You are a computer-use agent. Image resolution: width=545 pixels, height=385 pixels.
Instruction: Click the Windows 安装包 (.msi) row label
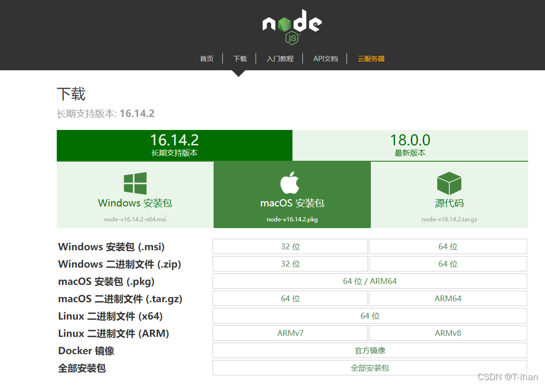click(111, 246)
